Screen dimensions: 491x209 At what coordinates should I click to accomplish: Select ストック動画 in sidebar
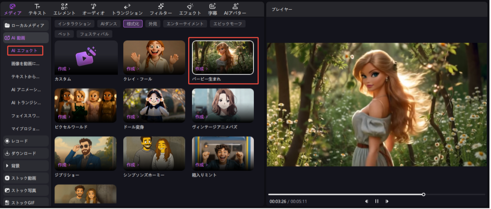[x=26, y=178]
